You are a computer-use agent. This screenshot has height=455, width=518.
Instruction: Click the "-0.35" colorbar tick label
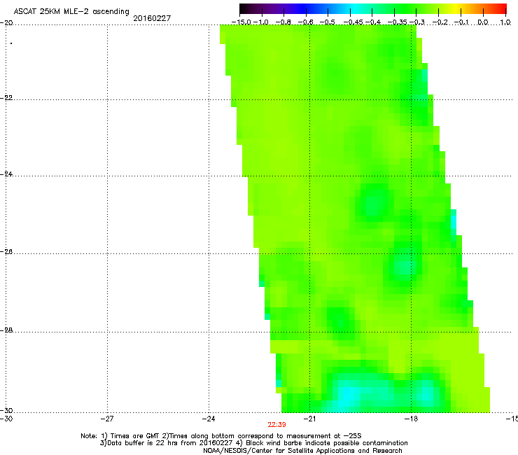pos(398,22)
